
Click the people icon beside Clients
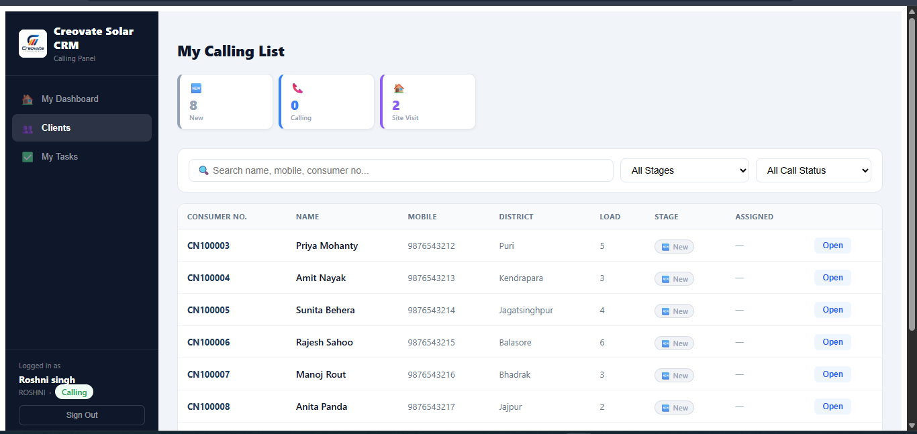point(28,128)
